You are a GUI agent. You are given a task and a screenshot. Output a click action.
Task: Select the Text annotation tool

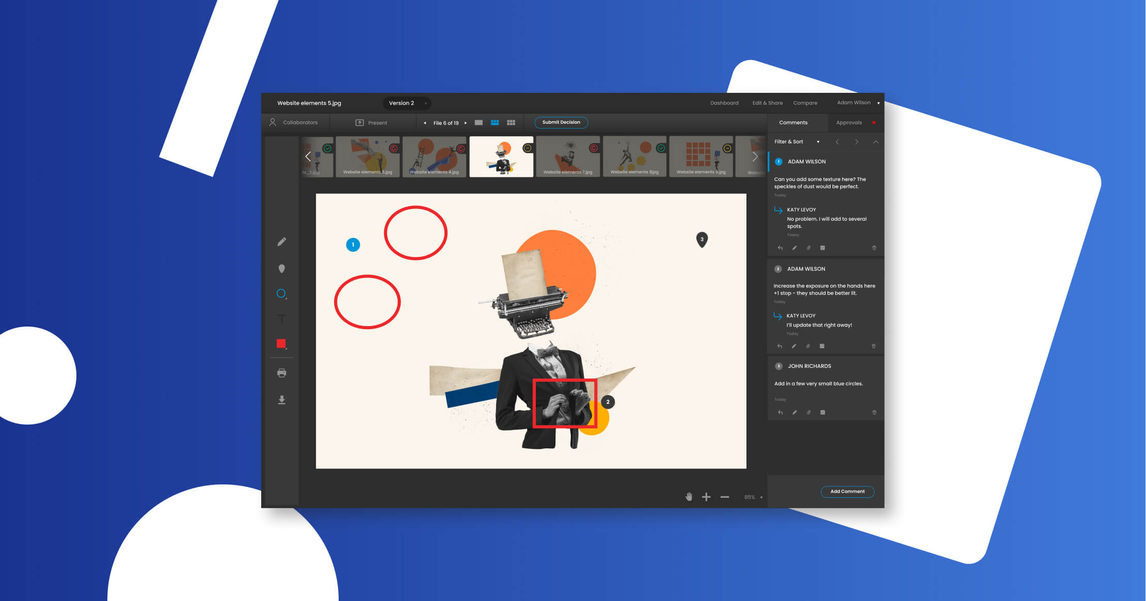282,319
